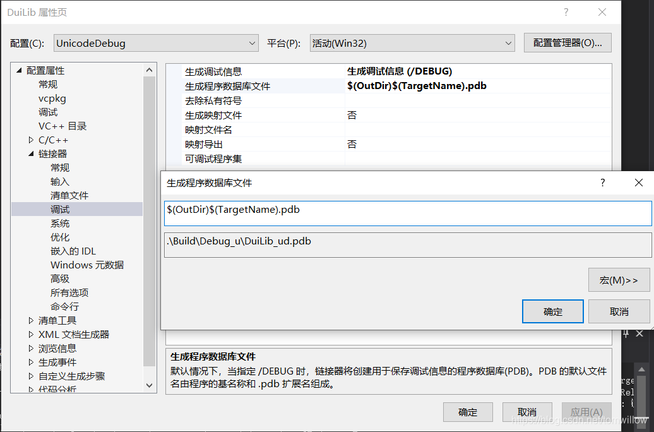The image size is (654, 432).
Task: Click the 映射导出 property row
Action: pyautogui.click(x=396, y=145)
